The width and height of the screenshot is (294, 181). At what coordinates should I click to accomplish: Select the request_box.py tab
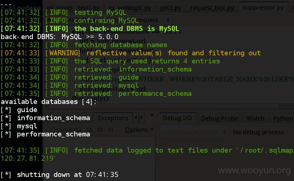tap(212, 8)
